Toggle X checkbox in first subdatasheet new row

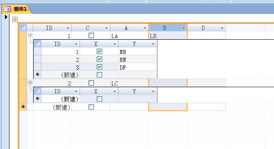pyautogui.click(x=99, y=74)
